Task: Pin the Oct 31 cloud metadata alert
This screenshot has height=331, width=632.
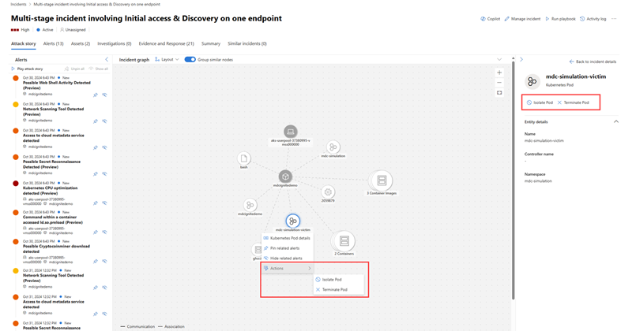Action: click(96, 314)
